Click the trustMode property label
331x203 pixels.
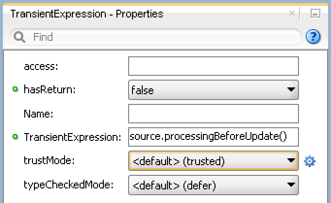click(x=49, y=161)
